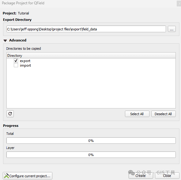Start packaging with the Create button

[141, 176]
